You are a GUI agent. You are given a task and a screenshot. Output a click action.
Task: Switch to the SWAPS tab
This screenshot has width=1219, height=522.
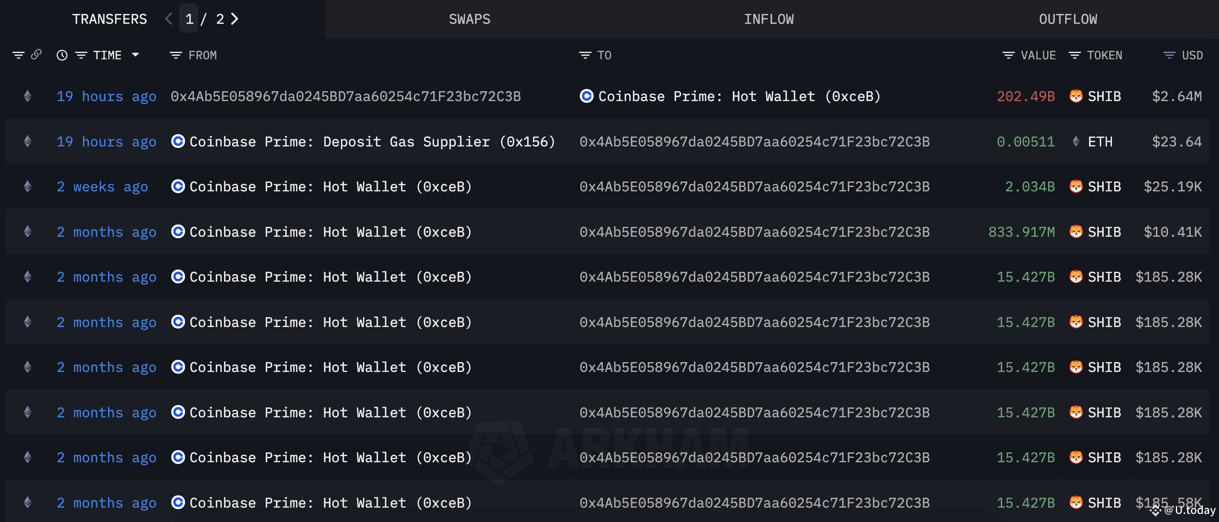coord(470,19)
